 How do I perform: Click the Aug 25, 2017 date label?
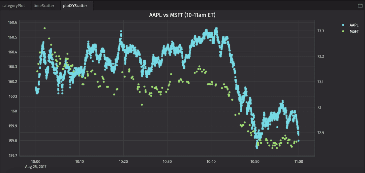[36, 167]
